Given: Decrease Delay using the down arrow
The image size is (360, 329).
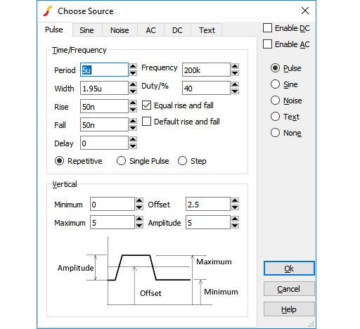Looking at the screenshot, I should pos(133,146).
